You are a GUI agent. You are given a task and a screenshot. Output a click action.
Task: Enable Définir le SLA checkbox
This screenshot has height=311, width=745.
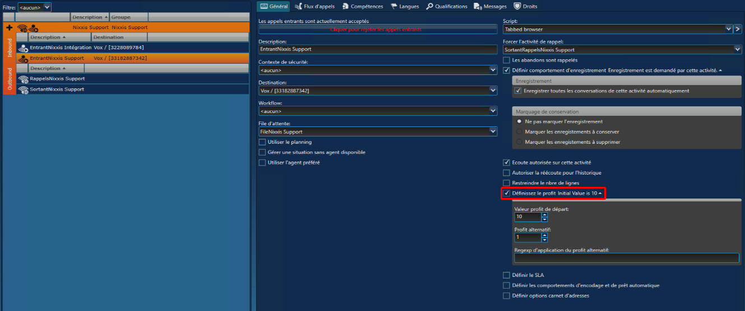(x=507, y=275)
